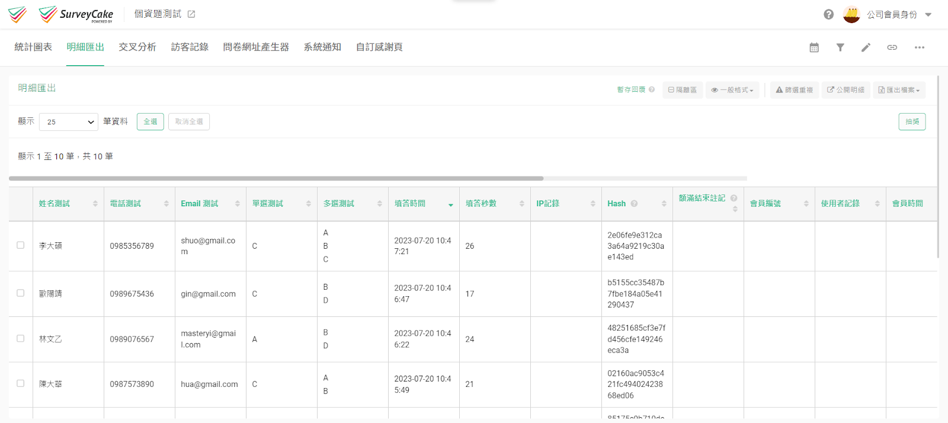This screenshot has width=948, height=423.
Task: Click the help icon beside Hash header
Action: 634,204
